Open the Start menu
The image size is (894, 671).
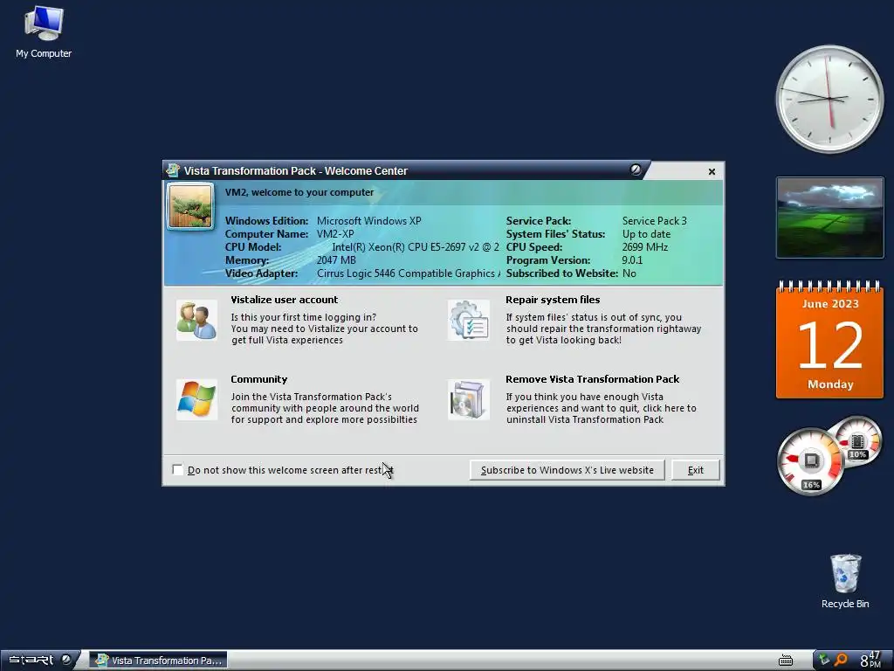[x=31, y=661]
